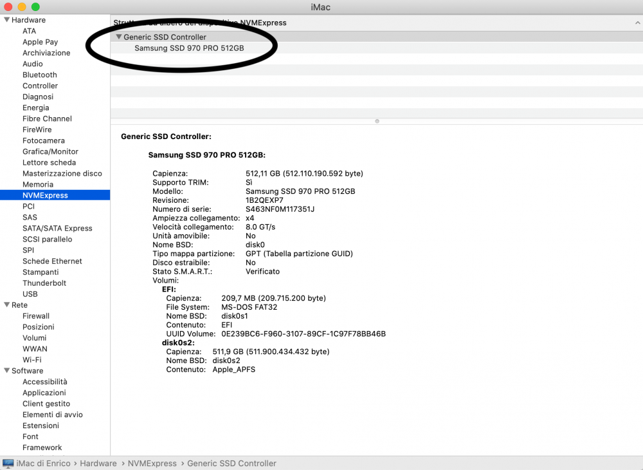
Task: Click the revision value 1B2QEXP7
Action: pos(264,200)
